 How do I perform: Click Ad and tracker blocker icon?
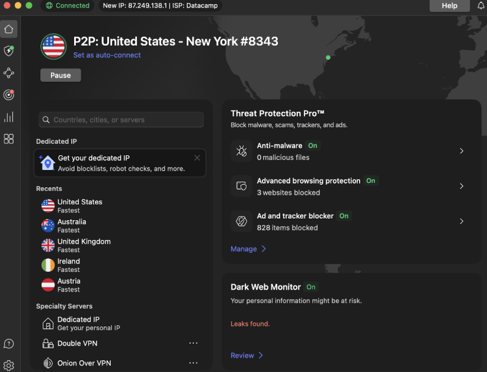[241, 221]
